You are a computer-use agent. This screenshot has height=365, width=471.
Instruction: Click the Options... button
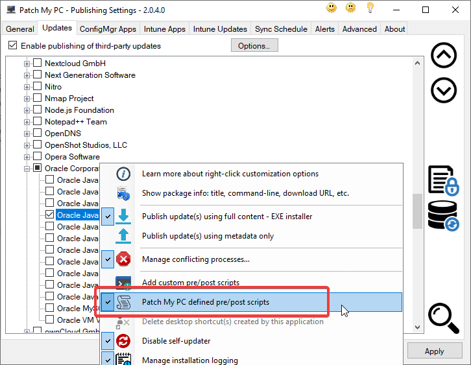[x=254, y=45]
